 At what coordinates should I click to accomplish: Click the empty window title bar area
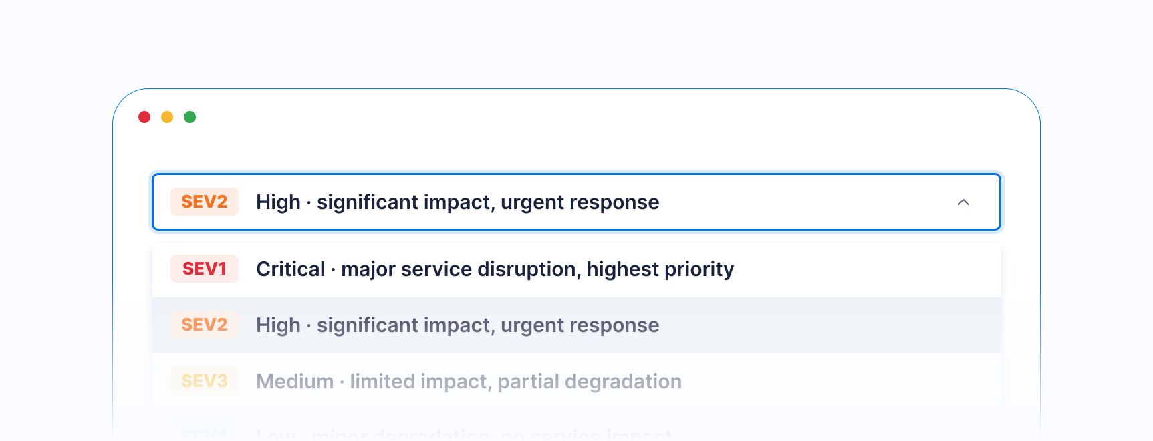click(x=602, y=117)
